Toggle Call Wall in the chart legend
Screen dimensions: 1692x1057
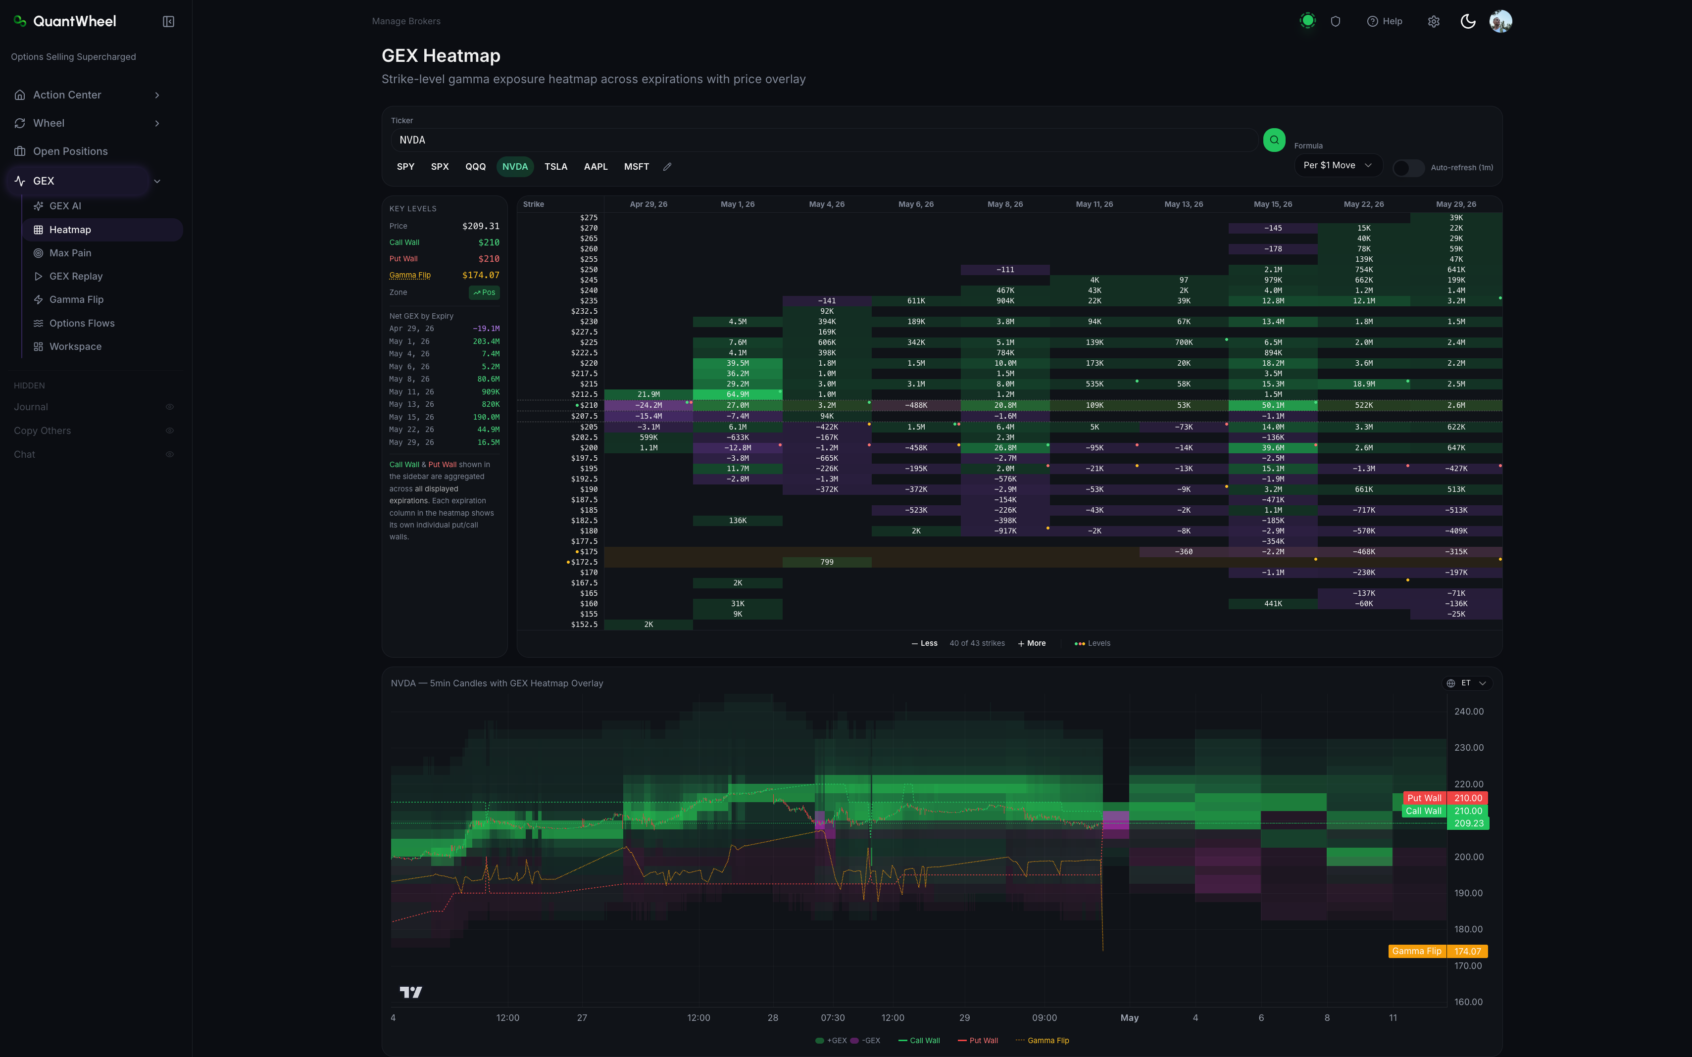pos(919,1040)
